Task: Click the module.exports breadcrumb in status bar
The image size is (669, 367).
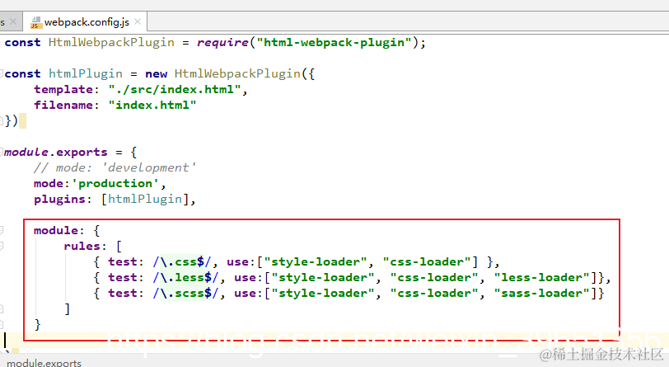Action: coord(44,363)
